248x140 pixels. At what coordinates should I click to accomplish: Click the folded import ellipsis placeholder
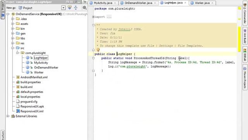click(x=109, y=17)
